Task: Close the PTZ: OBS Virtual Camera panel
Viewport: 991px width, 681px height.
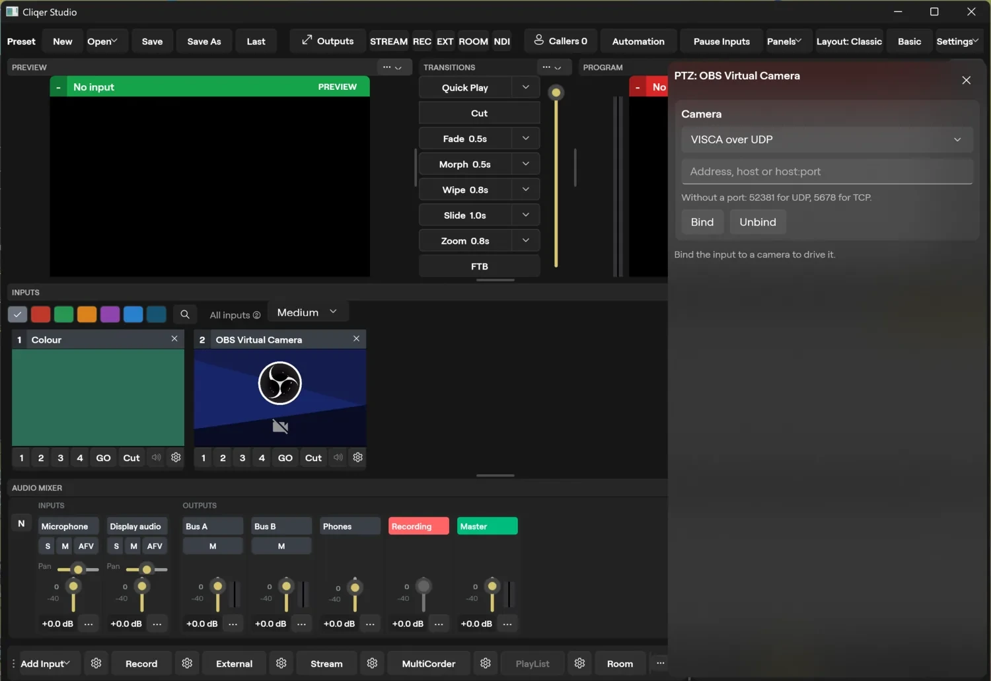Action: coord(966,80)
